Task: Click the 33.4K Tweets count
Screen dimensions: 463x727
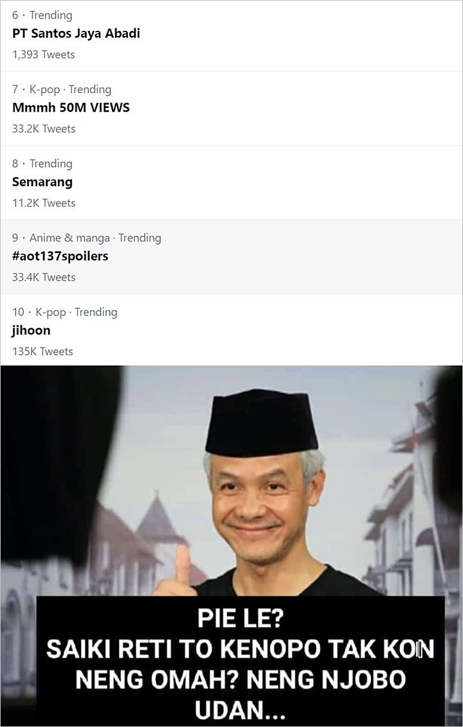Action: (x=44, y=277)
